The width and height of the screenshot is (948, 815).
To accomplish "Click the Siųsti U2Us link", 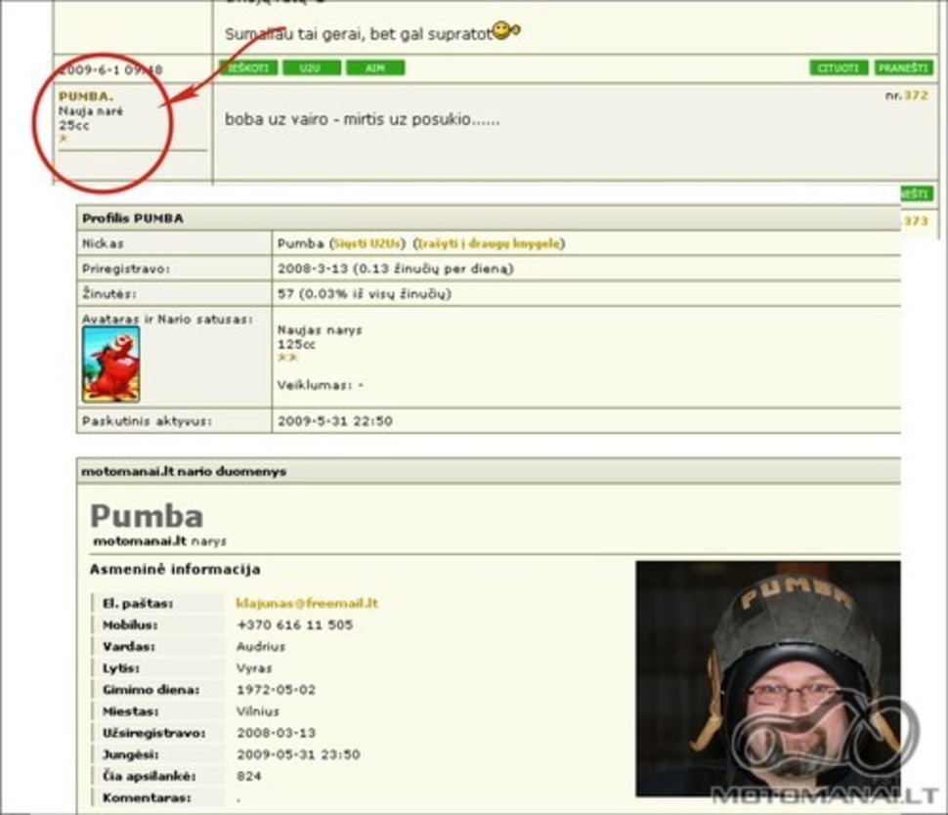I will click(x=367, y=243).
